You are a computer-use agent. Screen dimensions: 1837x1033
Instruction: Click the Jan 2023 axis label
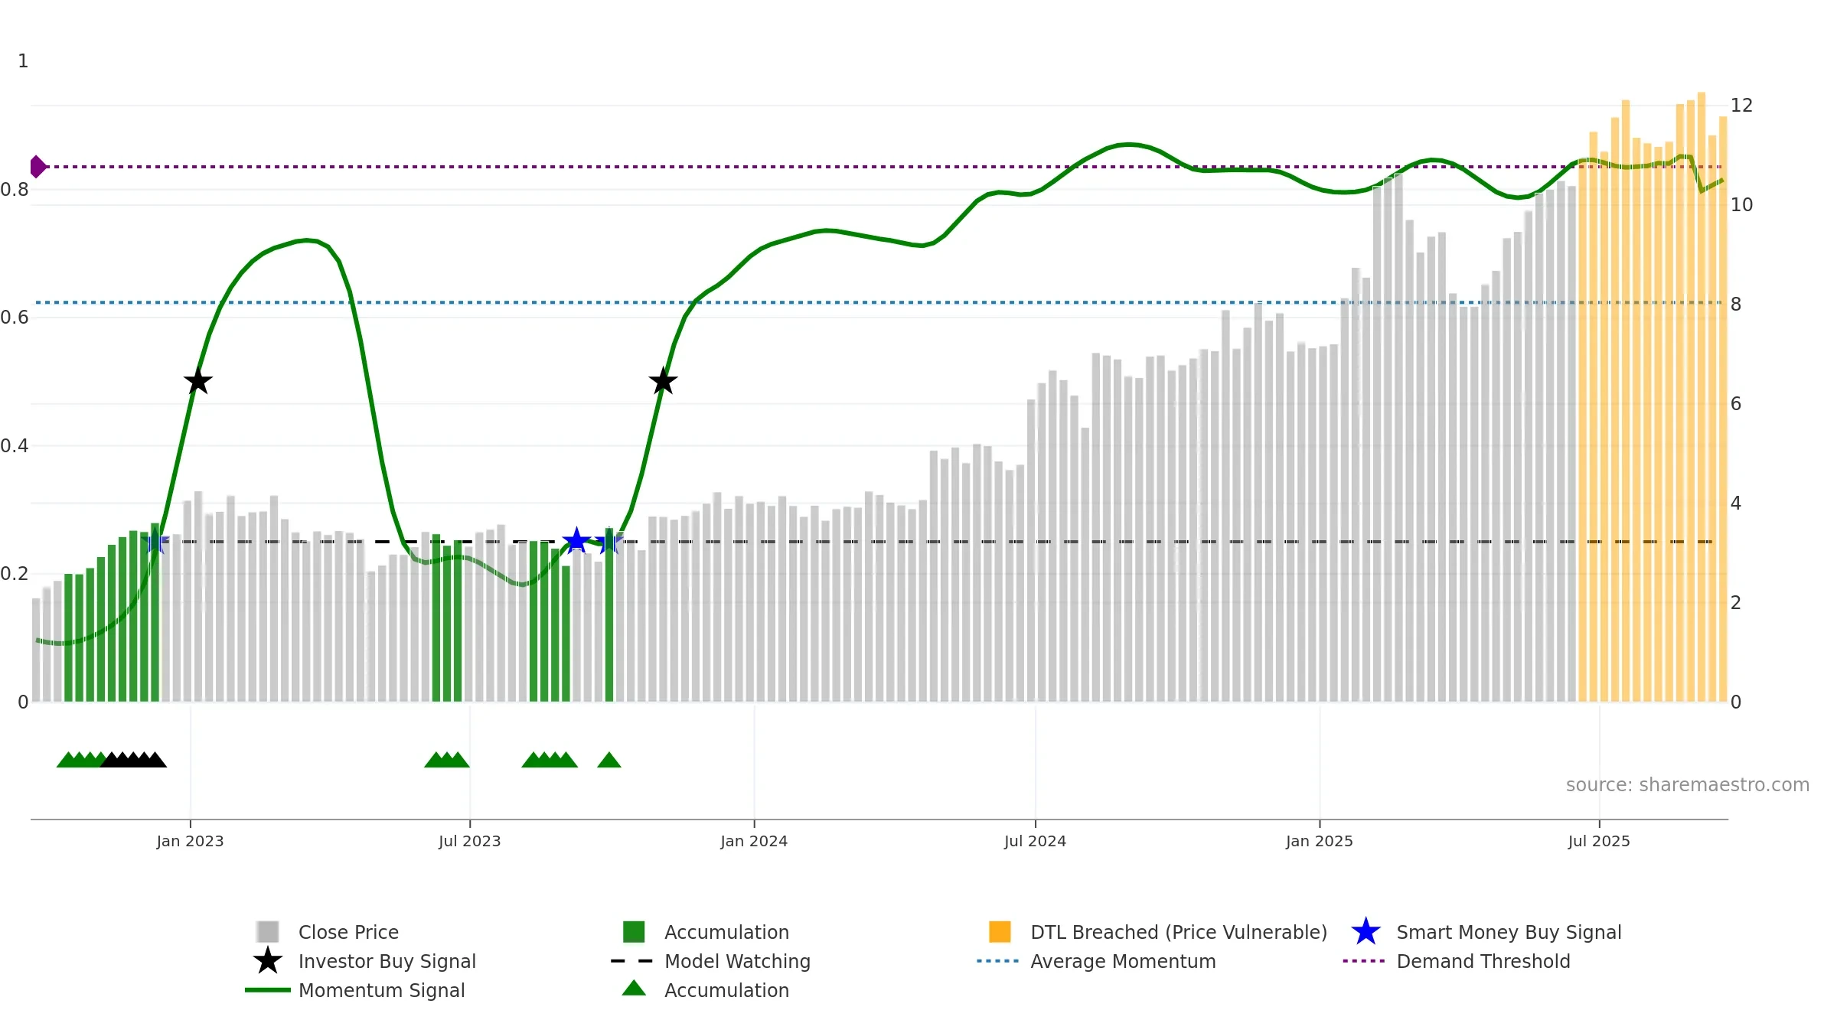click(x=190, y=841)
